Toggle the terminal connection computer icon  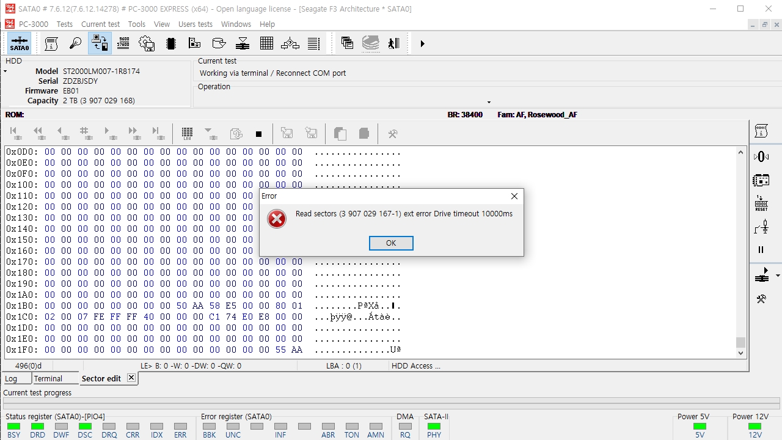pos(99,43)
